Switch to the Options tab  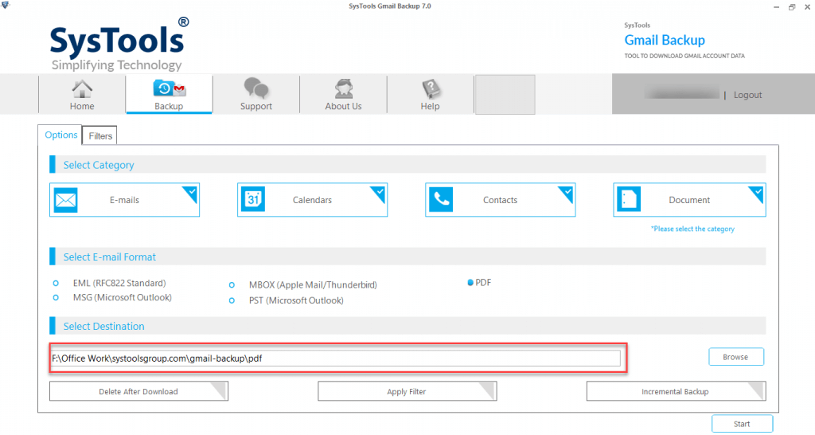tap(60, 135)
